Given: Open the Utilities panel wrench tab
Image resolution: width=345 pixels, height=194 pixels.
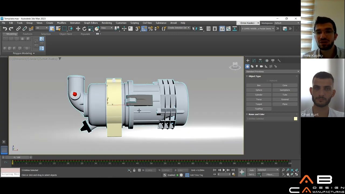Looking at the screenshot, I should click(x=279, y=61).
